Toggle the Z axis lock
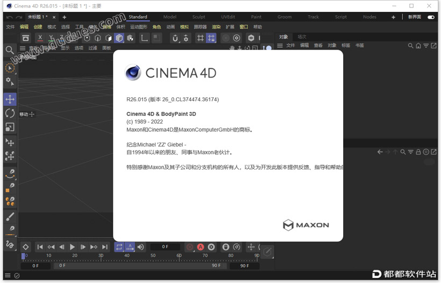The image size is (441, 283). pos(62,38)
